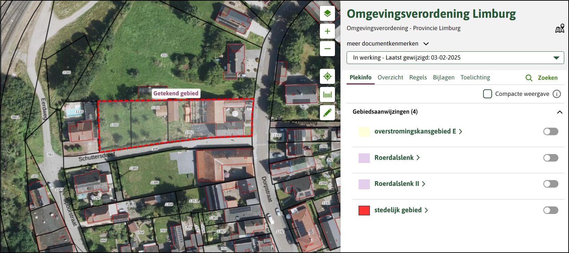Click the lilac Roerdalslenk swatch
Screen dimensions: 569x253
tap(364, 158)
